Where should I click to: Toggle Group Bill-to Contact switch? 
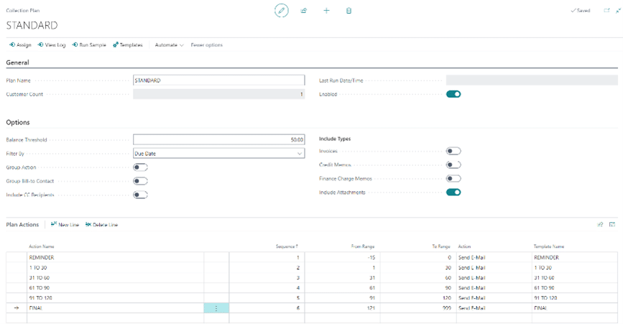point(140,181)
